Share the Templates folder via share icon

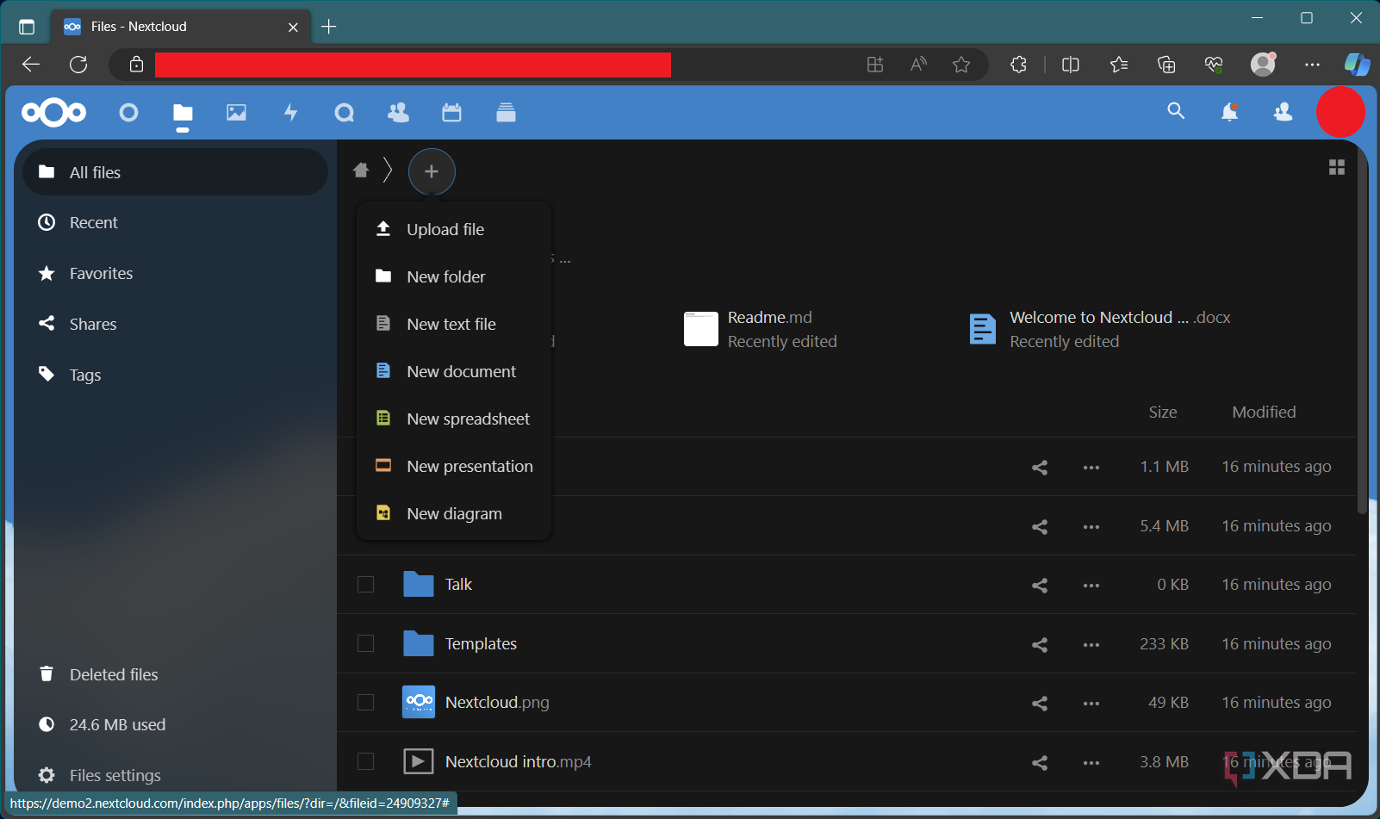point(1040,644)
